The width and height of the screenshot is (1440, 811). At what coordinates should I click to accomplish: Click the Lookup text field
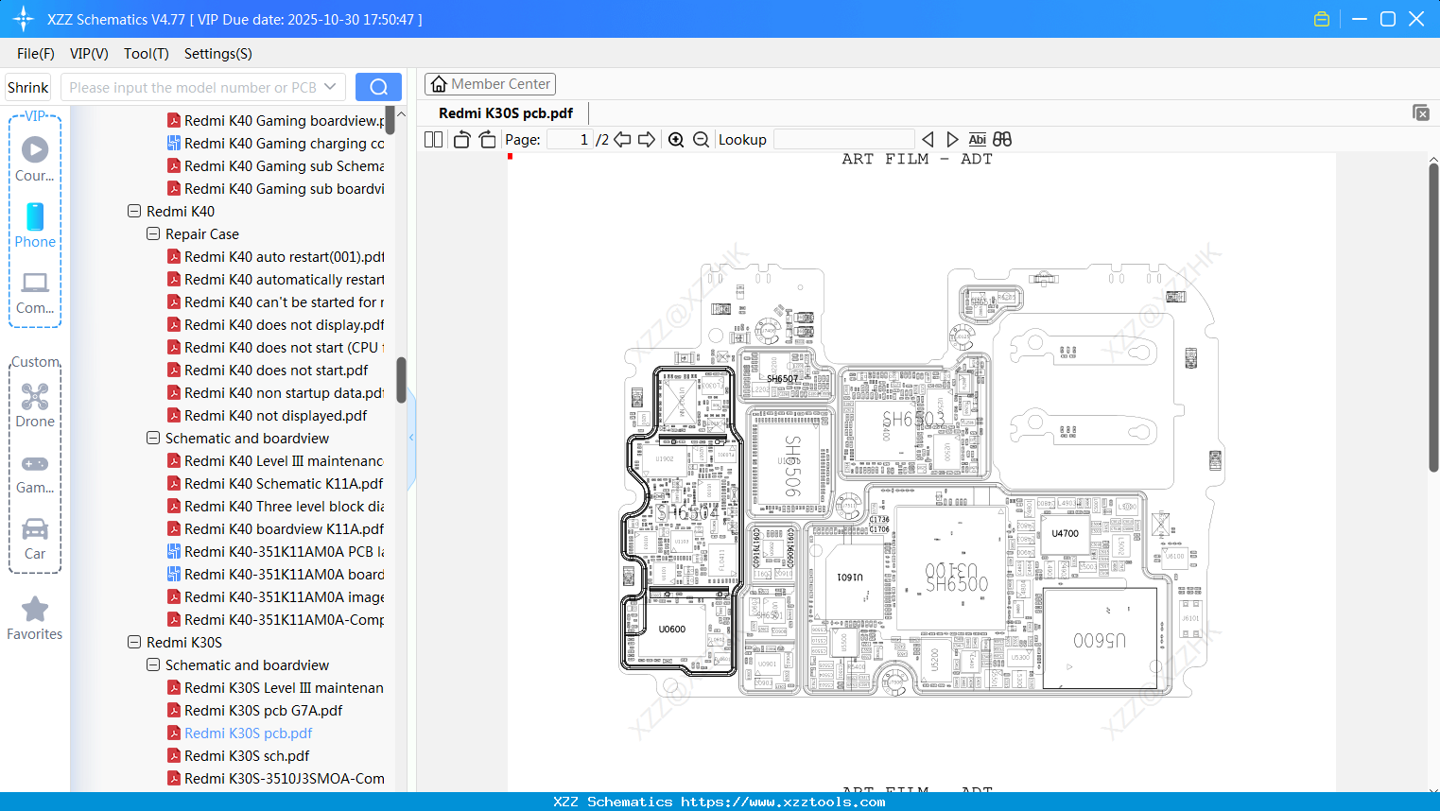(x=844, y=140)
